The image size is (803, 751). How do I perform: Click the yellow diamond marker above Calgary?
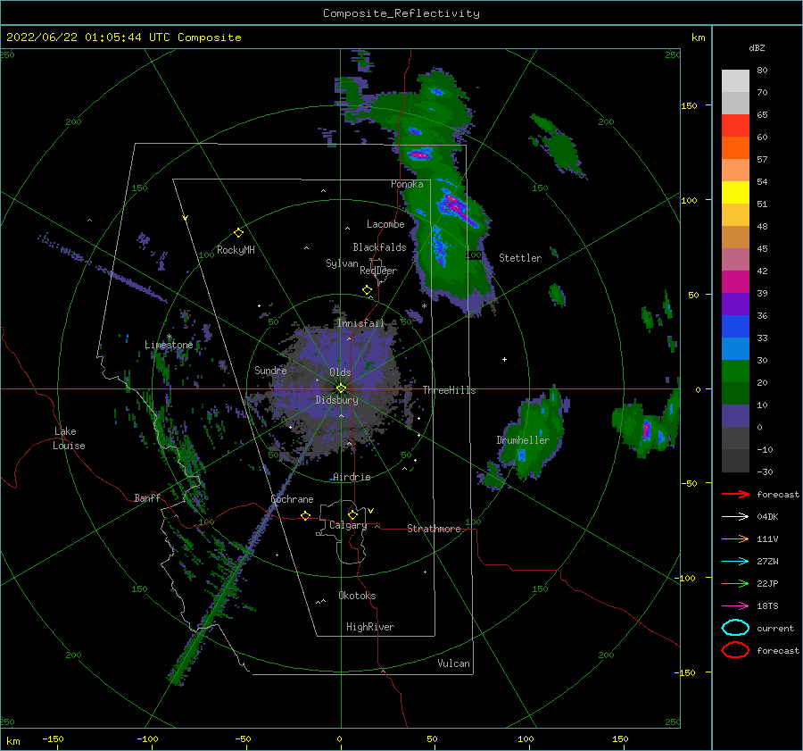tap(352, 514)
